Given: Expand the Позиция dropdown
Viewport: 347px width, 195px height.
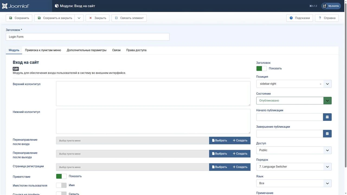Looking at the screenshot, I should point(327,84).
